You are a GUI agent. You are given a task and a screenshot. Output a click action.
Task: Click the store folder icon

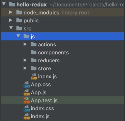[33, 68]
